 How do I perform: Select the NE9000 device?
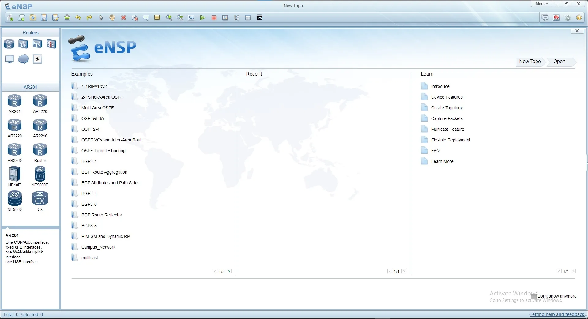(14, 201)
